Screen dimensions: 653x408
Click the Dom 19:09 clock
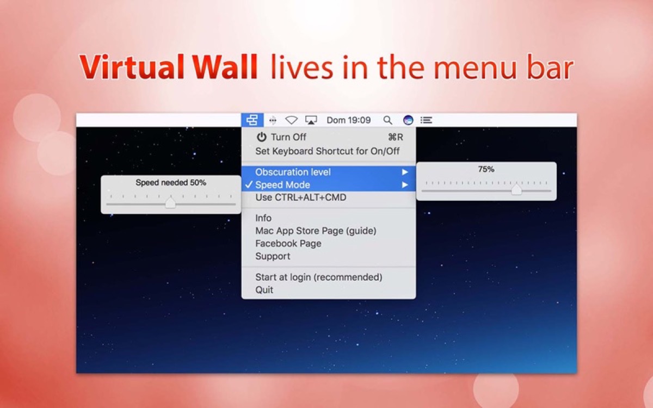(349, 120)
